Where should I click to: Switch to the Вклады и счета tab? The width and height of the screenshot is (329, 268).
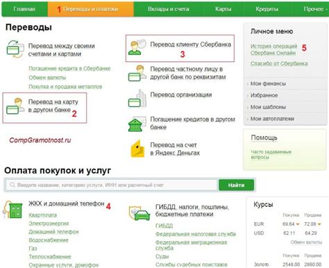point(169,9)
